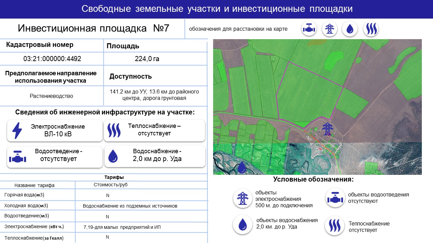Screen dimensions: 433x243
Task: Click the power tower marker on the map
Action: [x=327, y=129]
